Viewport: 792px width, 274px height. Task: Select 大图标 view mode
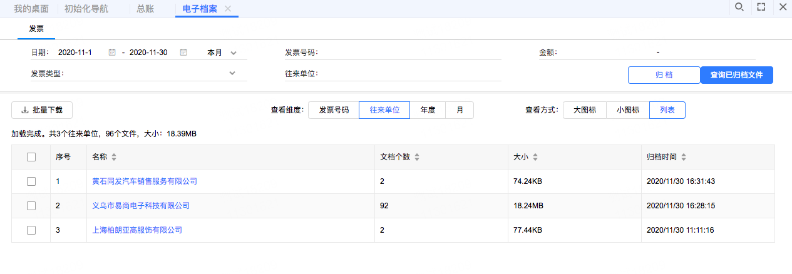pyautogui.click(x=585, y=110)
